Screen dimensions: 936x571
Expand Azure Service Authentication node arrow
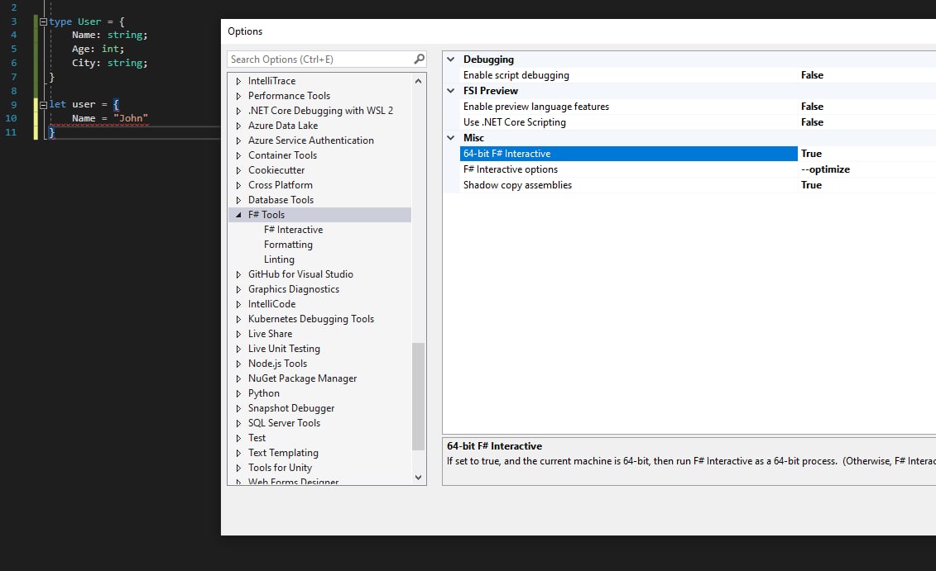click(239, 140)
